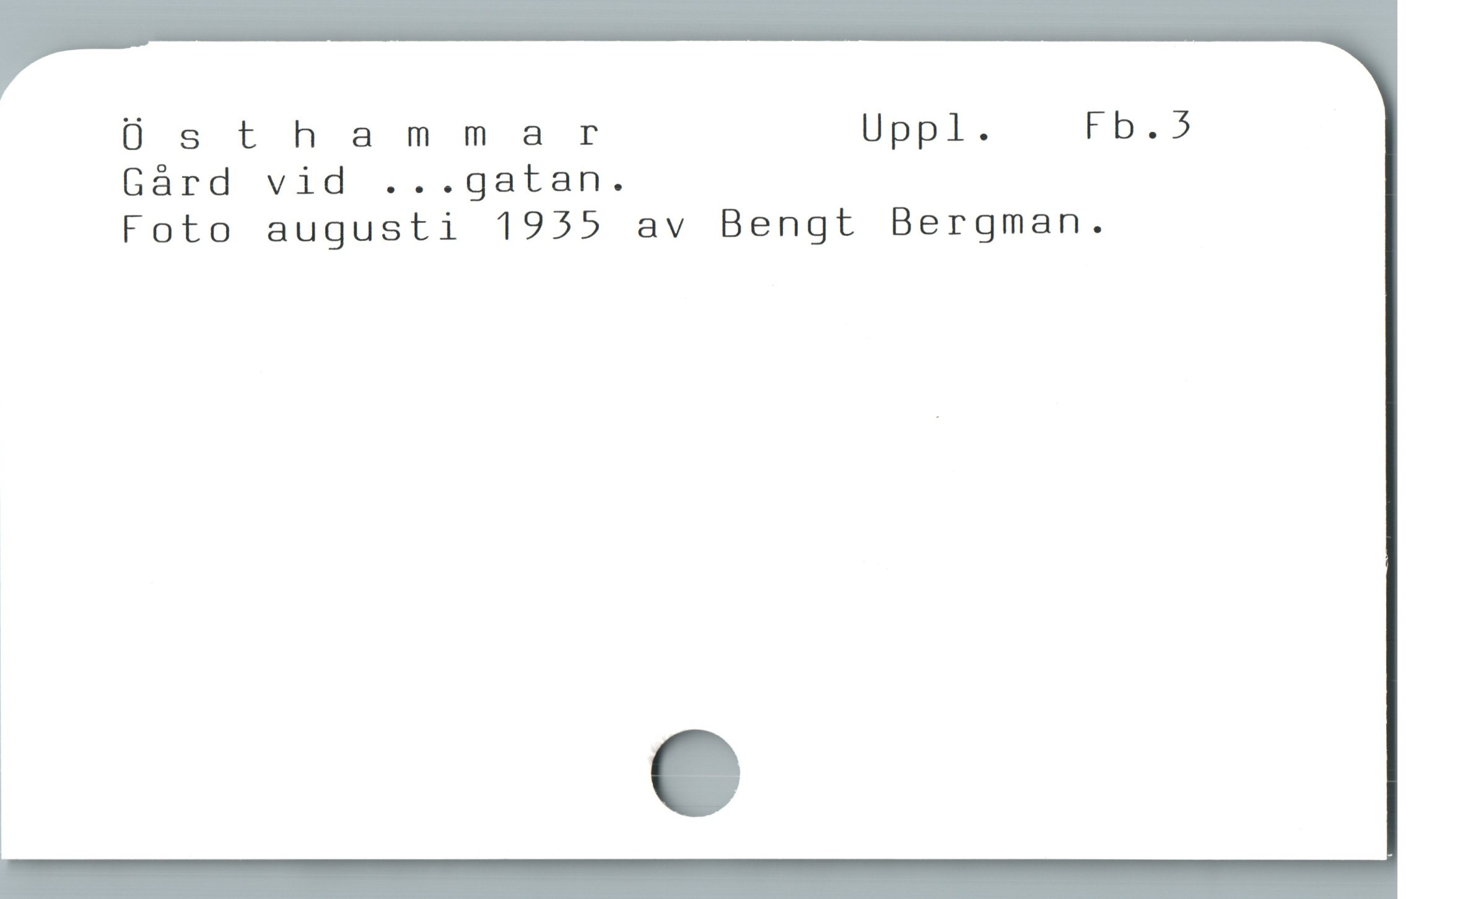1481x899 pixels.
Task: Click the word vid
Action: tap(306, 181)
